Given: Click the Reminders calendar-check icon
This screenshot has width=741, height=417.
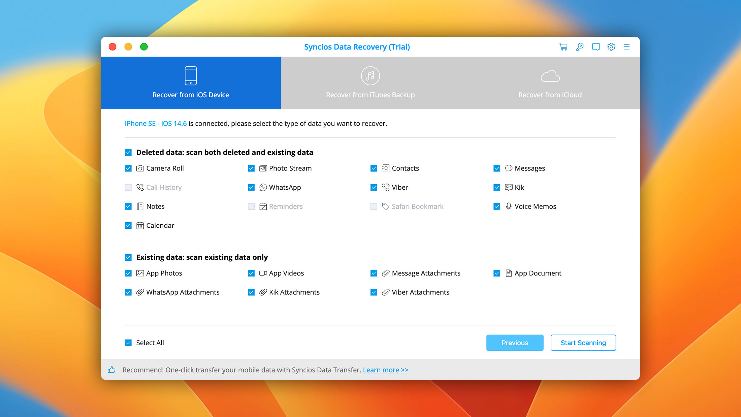Looking at the screenshot, I should tap(263, 206).
